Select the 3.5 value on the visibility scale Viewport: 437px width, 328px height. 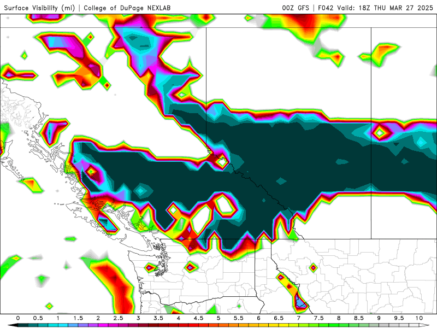158,318
